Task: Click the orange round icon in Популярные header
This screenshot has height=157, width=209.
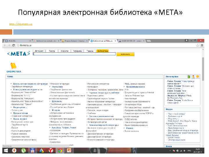Action: [198, 76]
